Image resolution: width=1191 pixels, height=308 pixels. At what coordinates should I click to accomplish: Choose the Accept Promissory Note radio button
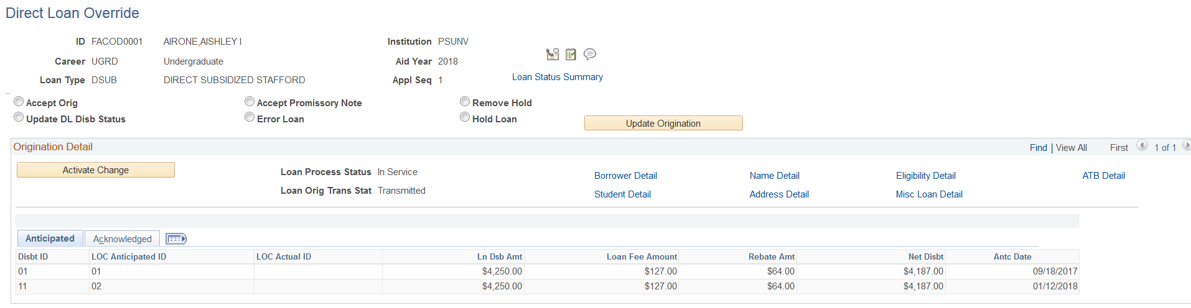(x=250, y=102)
